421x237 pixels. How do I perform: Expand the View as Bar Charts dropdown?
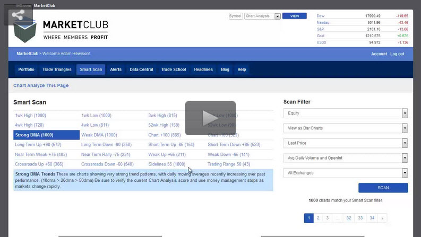[346, 128]
